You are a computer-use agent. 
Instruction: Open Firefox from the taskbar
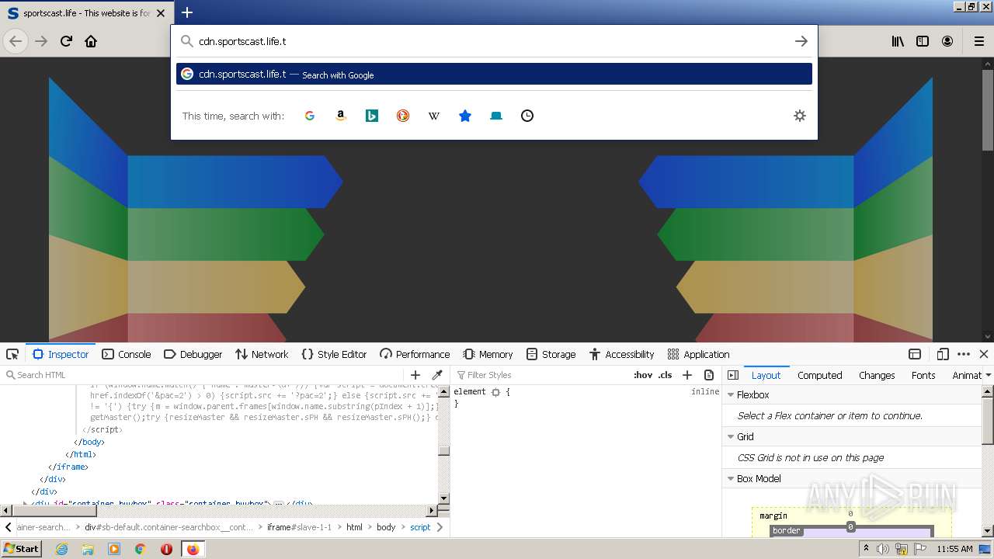(193, 549)
